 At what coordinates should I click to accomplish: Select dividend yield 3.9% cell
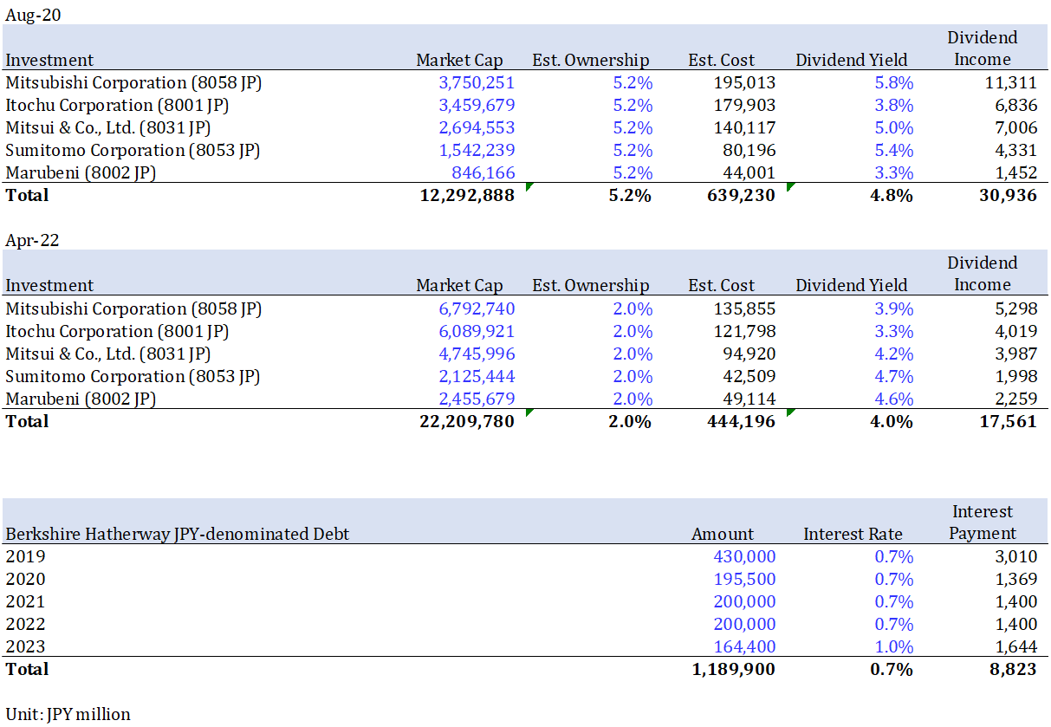(x=894, y=308)
